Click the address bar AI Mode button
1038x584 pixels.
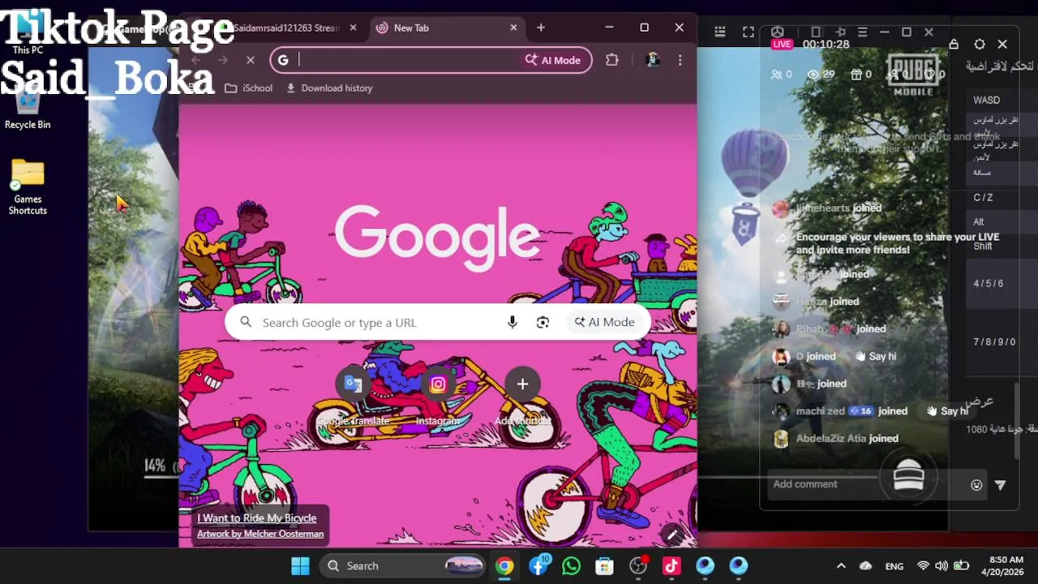553,60
